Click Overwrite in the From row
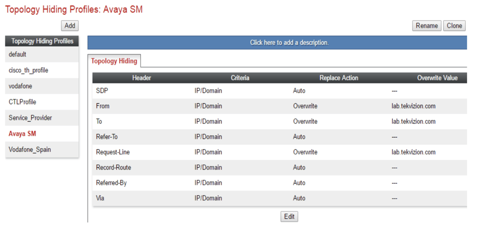Image resolution: width=477 pixels, height=228 pixels. click(x=305, y=106)
